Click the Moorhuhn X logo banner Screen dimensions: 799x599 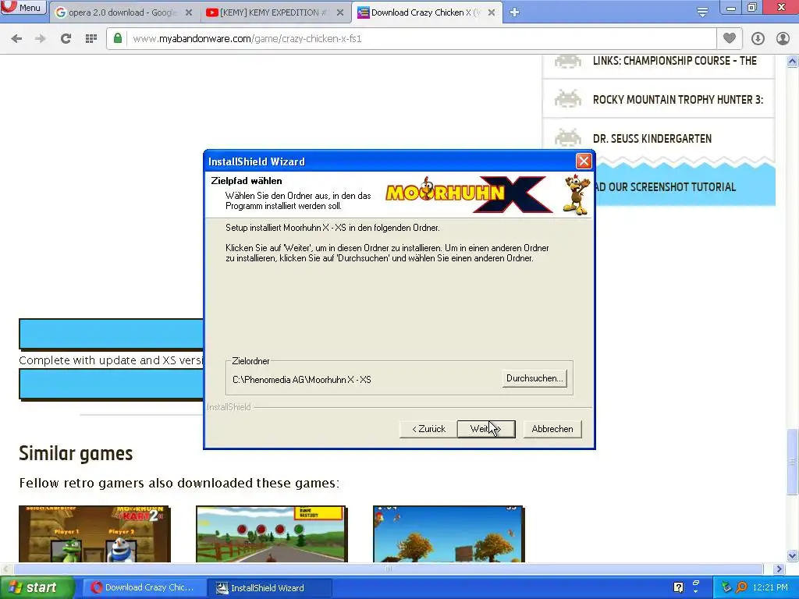(x=469, y=194)
